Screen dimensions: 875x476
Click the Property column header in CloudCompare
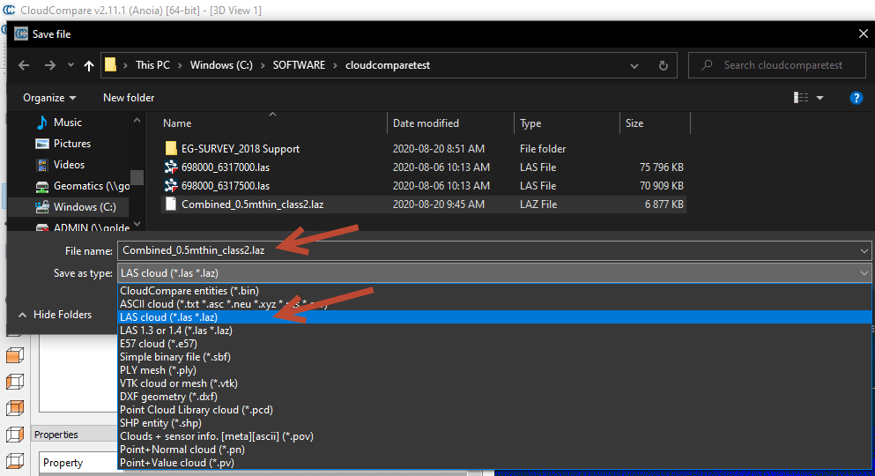point(63,463)
